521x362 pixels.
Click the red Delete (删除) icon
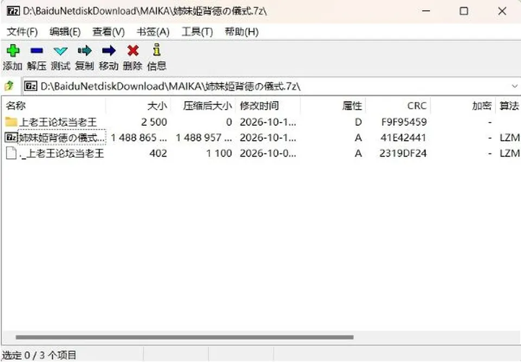click(133, 50)
